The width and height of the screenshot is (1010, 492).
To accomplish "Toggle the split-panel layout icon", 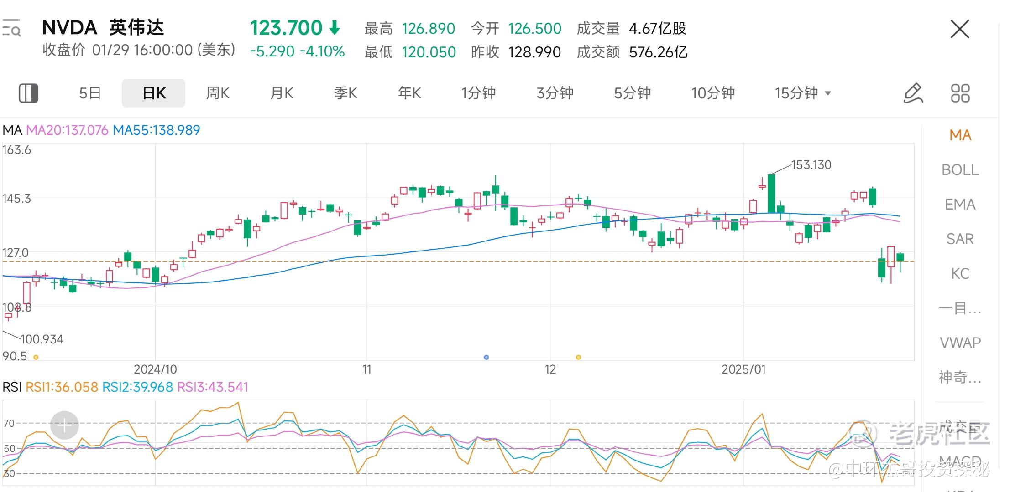I will click(28, 93).
